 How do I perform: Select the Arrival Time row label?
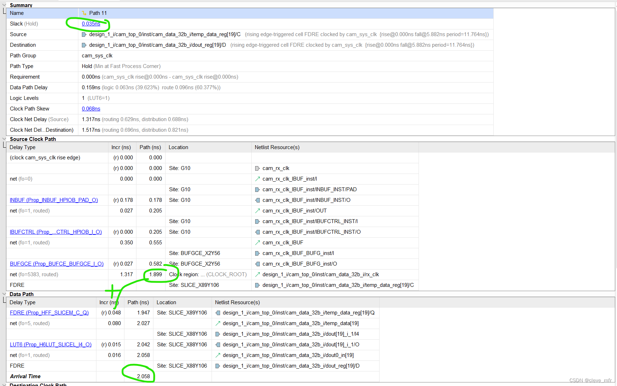point(25,376)
